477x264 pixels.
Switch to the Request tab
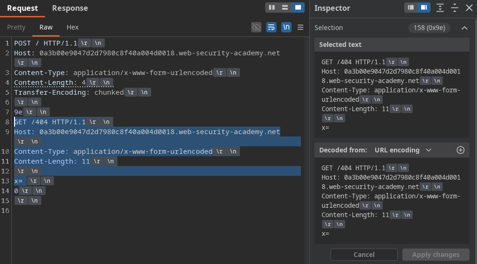[23, 8]
